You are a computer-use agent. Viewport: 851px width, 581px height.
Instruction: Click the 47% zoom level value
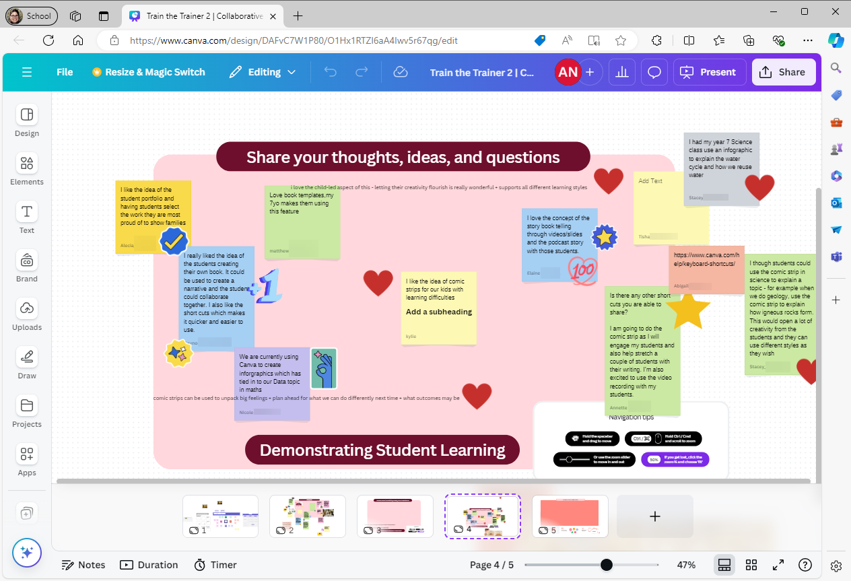pos(686,565)
